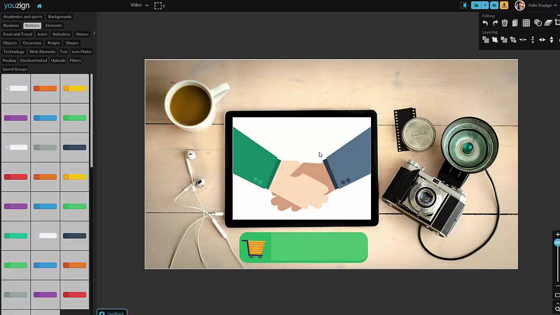Flip the element vertically
560x315 pixels.
(552, 40)
